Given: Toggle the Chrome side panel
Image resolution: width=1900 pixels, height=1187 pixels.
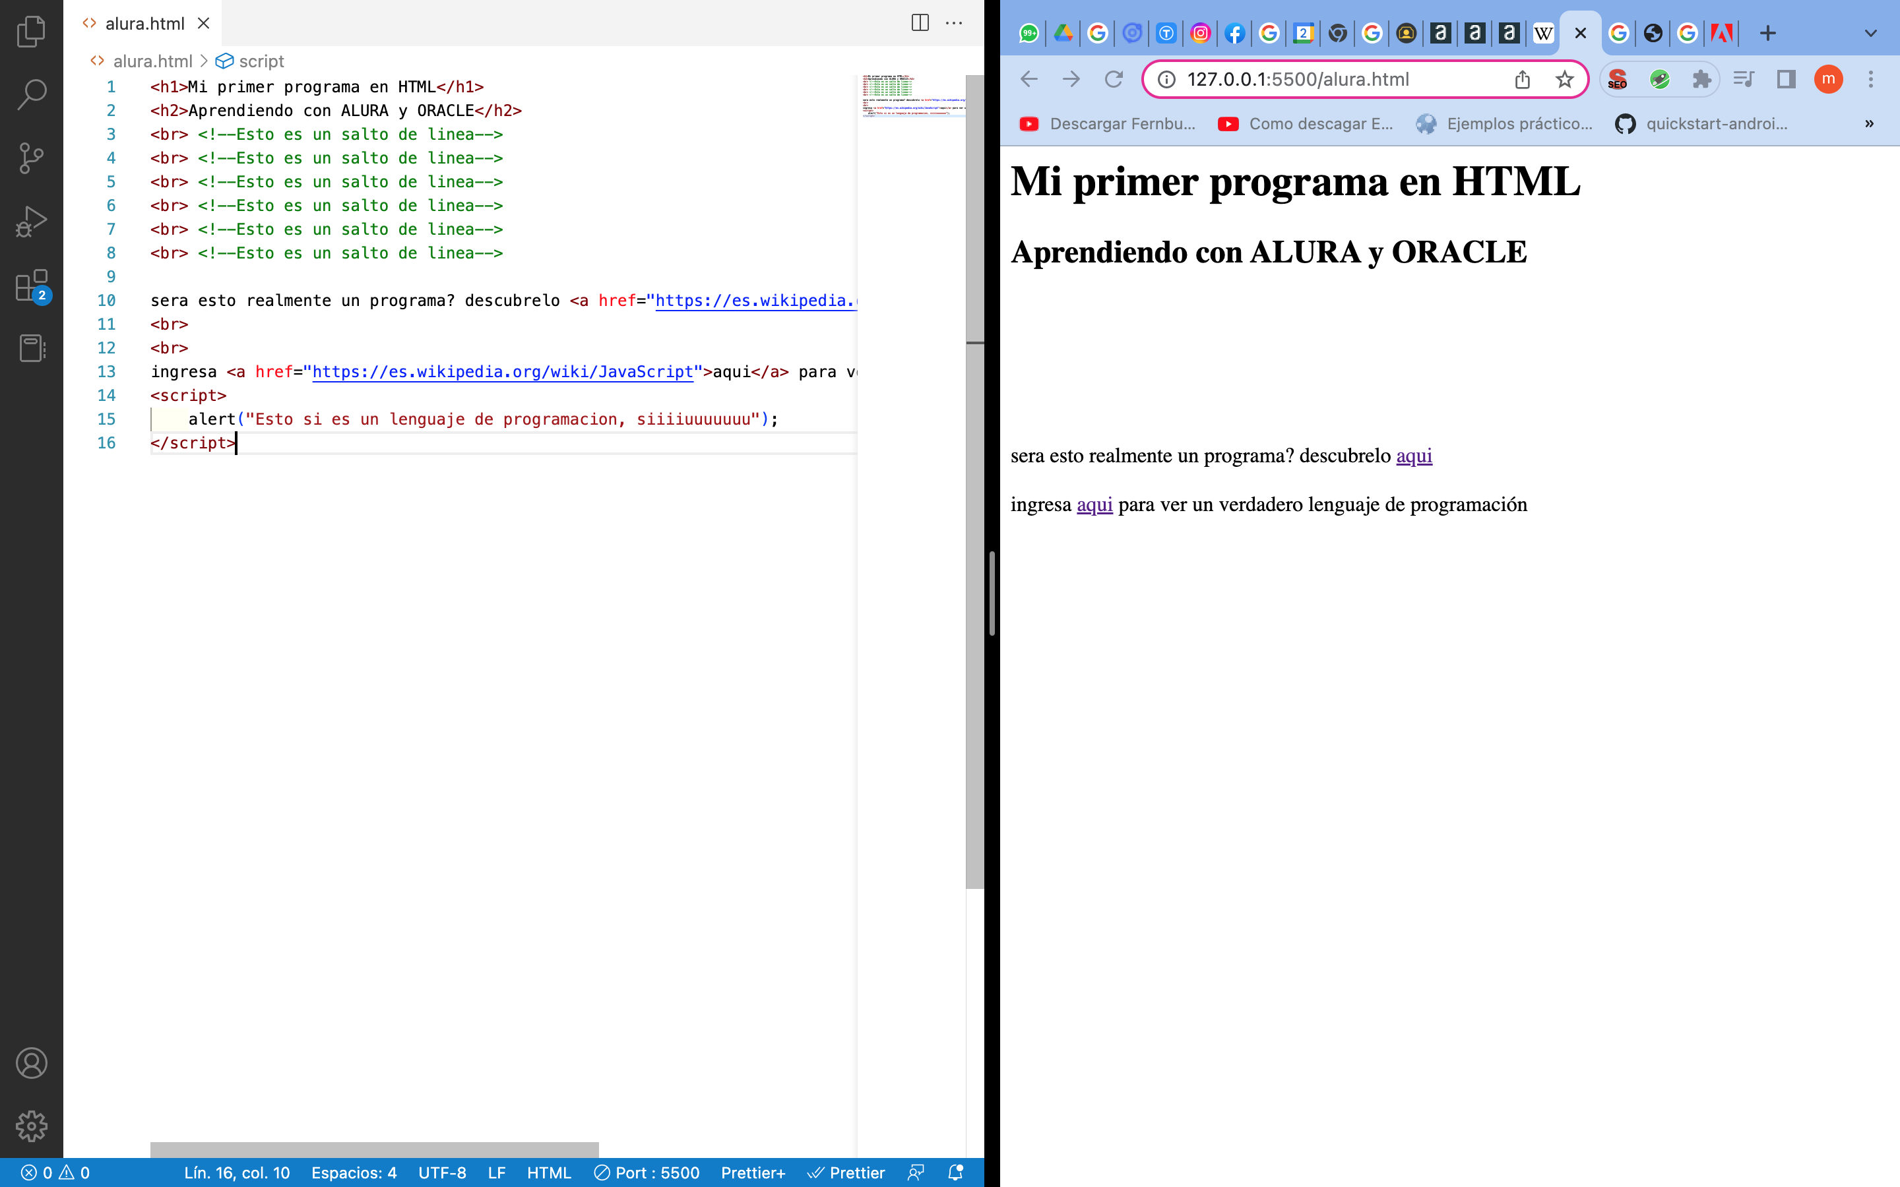Looking at the screenshot, I should 1786,79.
